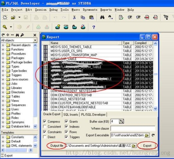Viewport: 174px width, 159px height.
Task: Click the Buffer size input field
Action: point(115,121)
